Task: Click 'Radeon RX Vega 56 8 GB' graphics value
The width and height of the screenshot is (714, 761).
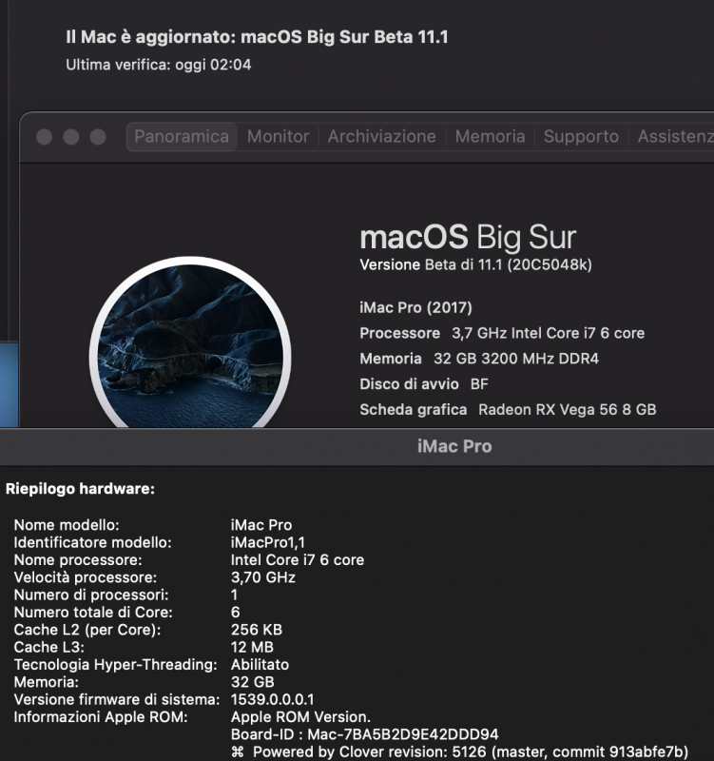Action: tap(567, 410)
